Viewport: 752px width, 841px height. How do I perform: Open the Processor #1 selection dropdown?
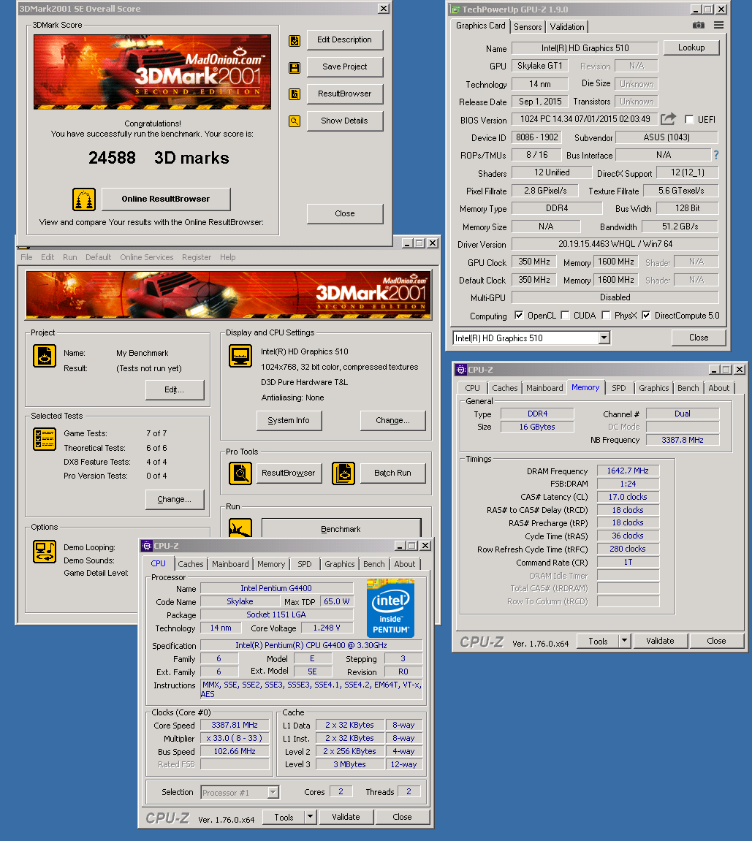click(x=273, y=792)
